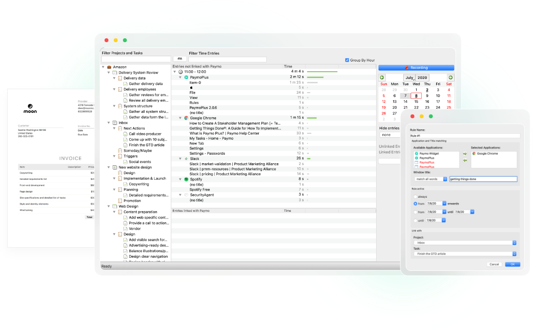
Task: Click the 'Entries not linked with Paymo' column header
Action: click(227, 67)
